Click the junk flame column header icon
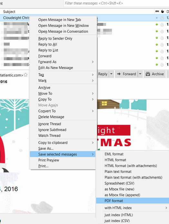This screenshot has width=169, height=224. tap(163, 11)
